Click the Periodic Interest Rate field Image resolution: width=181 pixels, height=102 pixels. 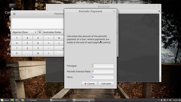[103, 71]
